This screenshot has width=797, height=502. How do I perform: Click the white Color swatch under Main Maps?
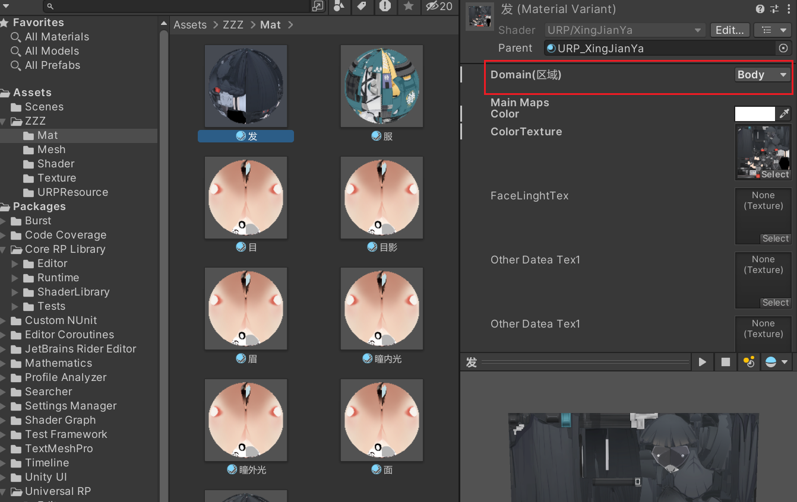pyautogui.click(x=755, y=114)
